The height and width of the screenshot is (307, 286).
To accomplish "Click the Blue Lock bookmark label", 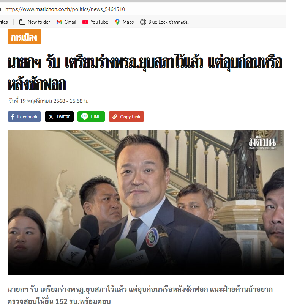I will [169, 22].
